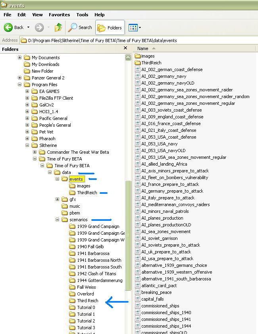The image size is (258, 334).
Task: Collapse the events folder node
Action: click(57, 179)
